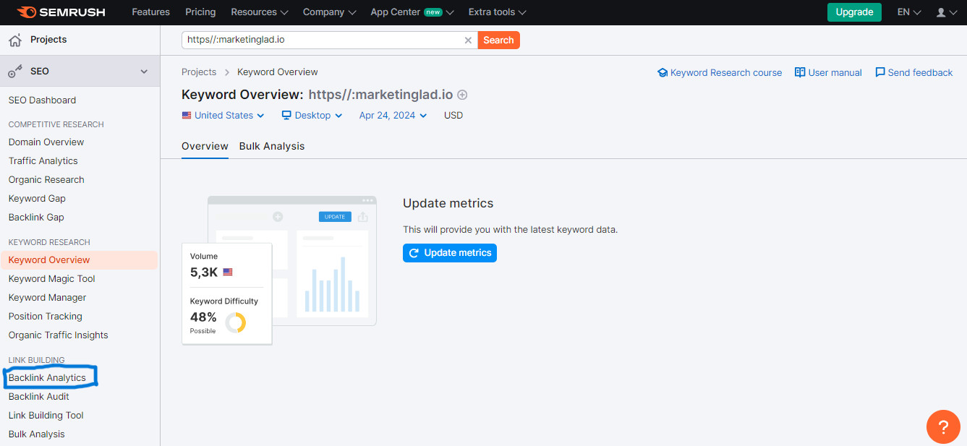The height and width of the screenshot is (446, 967).
Task: Open Keyword Magic Tool in sidebar
Action: click(52, 279)
